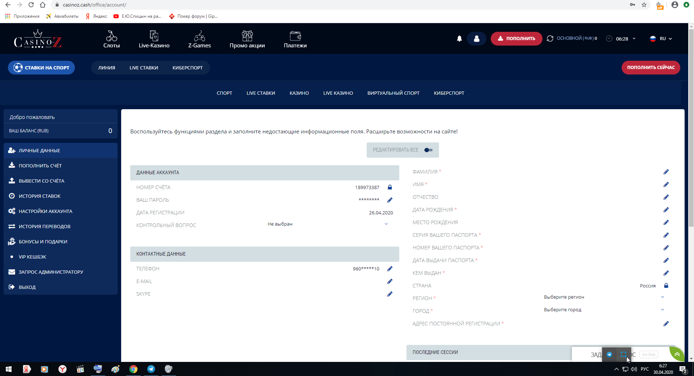Open the user profile icon
This screenshot has height=376, width=694.
476,39
